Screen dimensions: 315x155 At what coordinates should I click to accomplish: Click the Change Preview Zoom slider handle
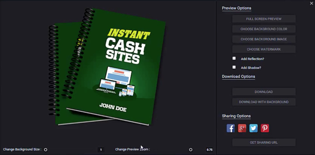pos(191,149)
